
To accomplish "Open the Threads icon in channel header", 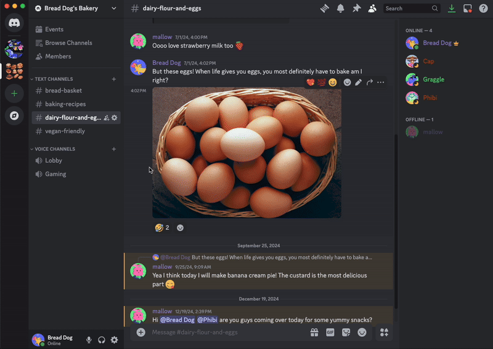I will click(x=325, y=9).
